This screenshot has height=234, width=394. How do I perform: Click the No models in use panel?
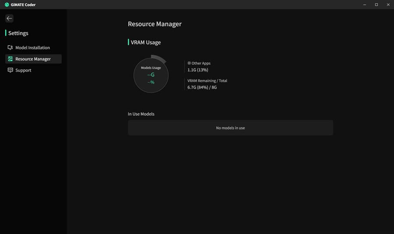(230, 128)
